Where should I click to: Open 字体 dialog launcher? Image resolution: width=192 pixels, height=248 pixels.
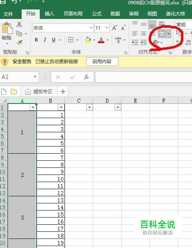click(x=126, y=53)
